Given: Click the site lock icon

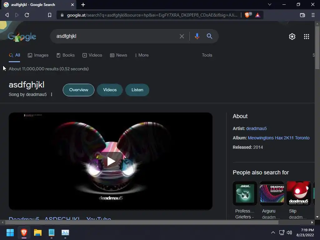Looking at the screenshot, I should pyautogui.click(x=62, y=15).
